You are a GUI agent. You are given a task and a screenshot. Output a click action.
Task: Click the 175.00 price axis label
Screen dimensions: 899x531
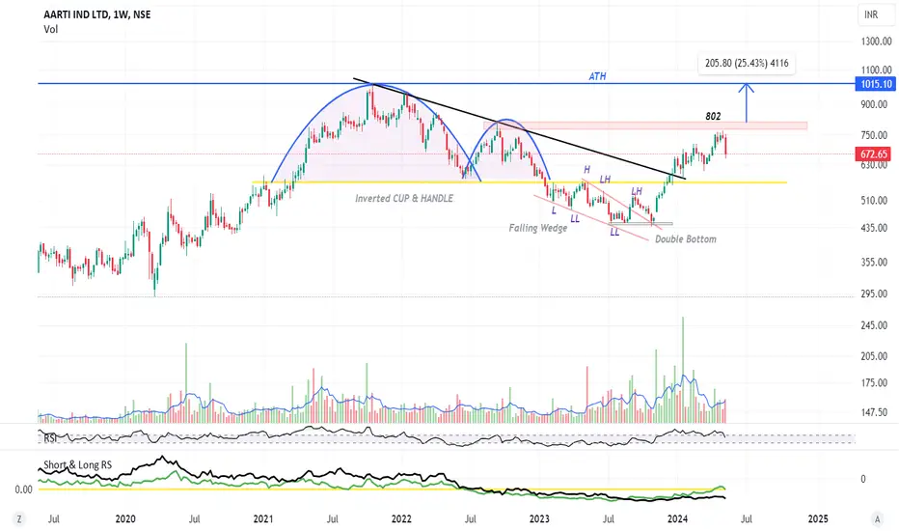pyautogui.click(x=876, y=383)
